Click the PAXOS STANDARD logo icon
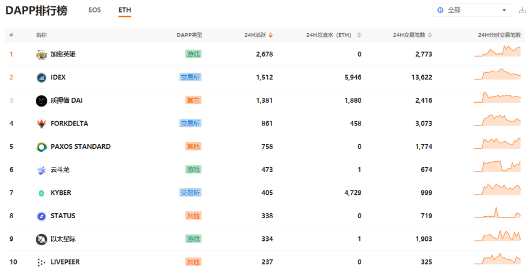Screen dimensions: 531x274 pyautogui.click(x=41, y=147)
